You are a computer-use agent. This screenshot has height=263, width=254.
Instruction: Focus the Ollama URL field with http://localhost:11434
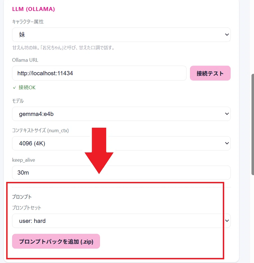tap(99, 73)
